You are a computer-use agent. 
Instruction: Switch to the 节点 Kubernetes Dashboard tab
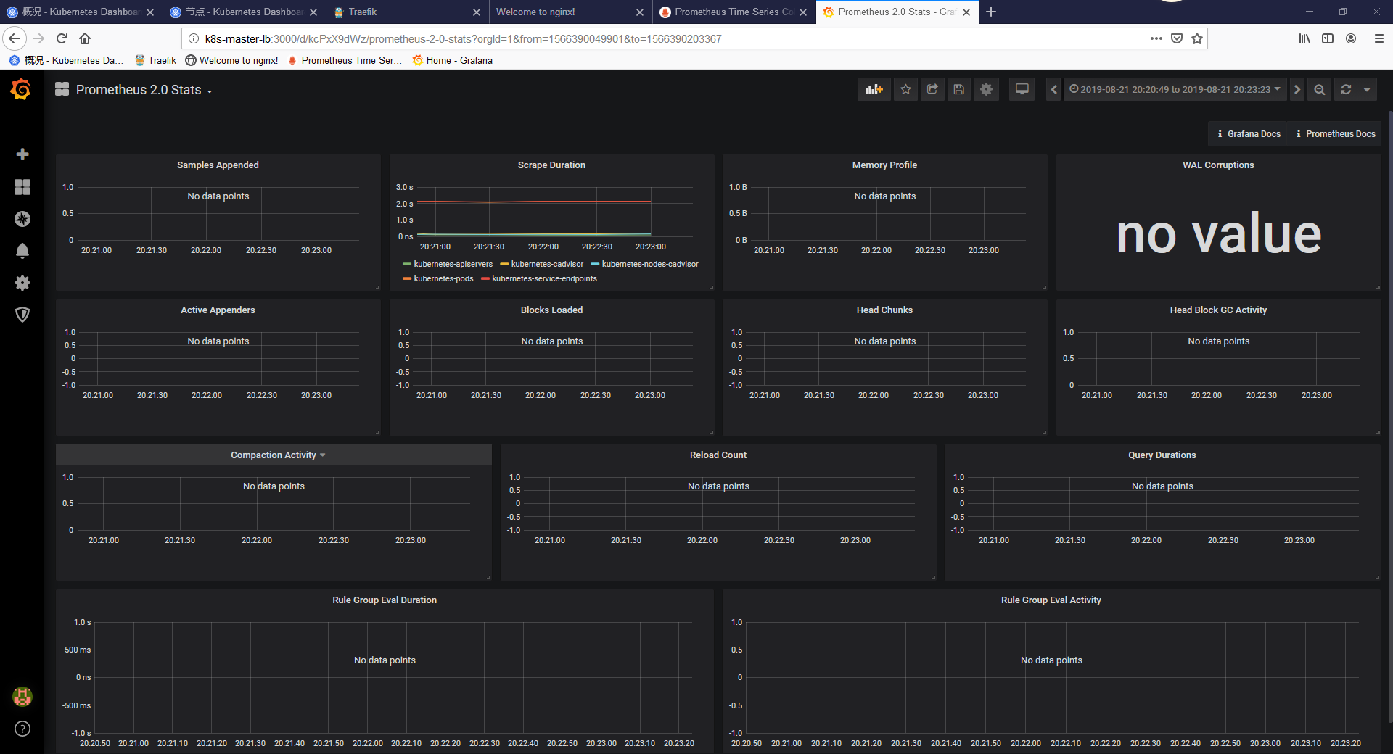coord(244,12)
